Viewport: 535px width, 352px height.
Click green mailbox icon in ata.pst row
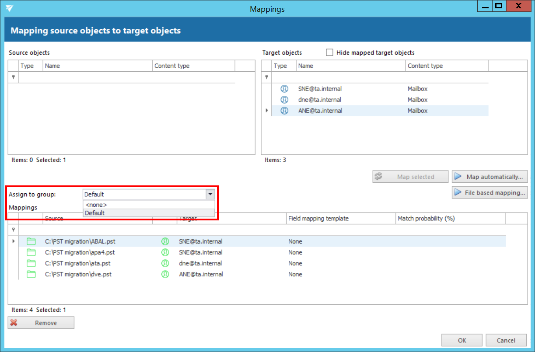point(165,263)
